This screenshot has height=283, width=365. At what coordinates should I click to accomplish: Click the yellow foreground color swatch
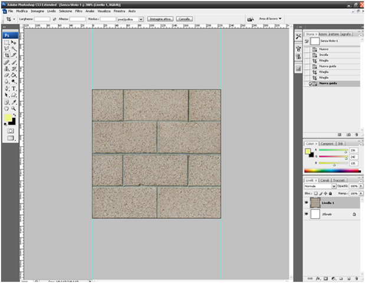pos(8,119)
